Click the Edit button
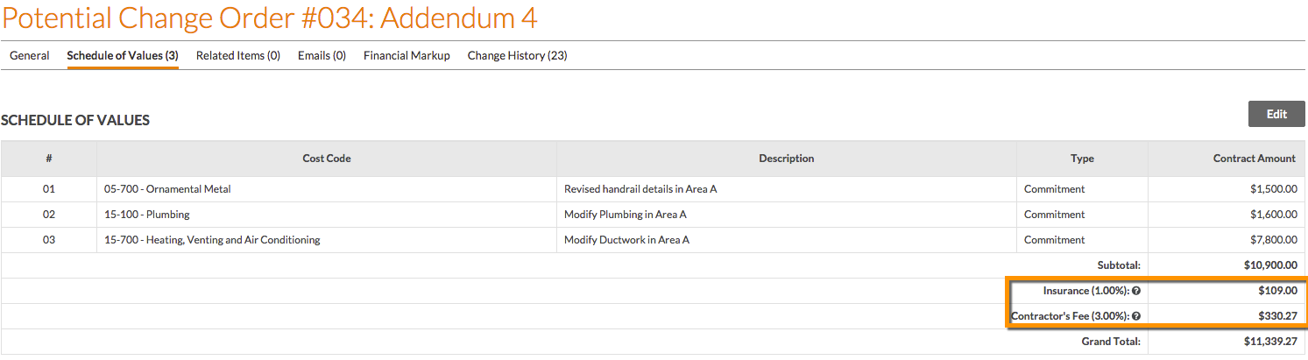 coord(1276,114)
